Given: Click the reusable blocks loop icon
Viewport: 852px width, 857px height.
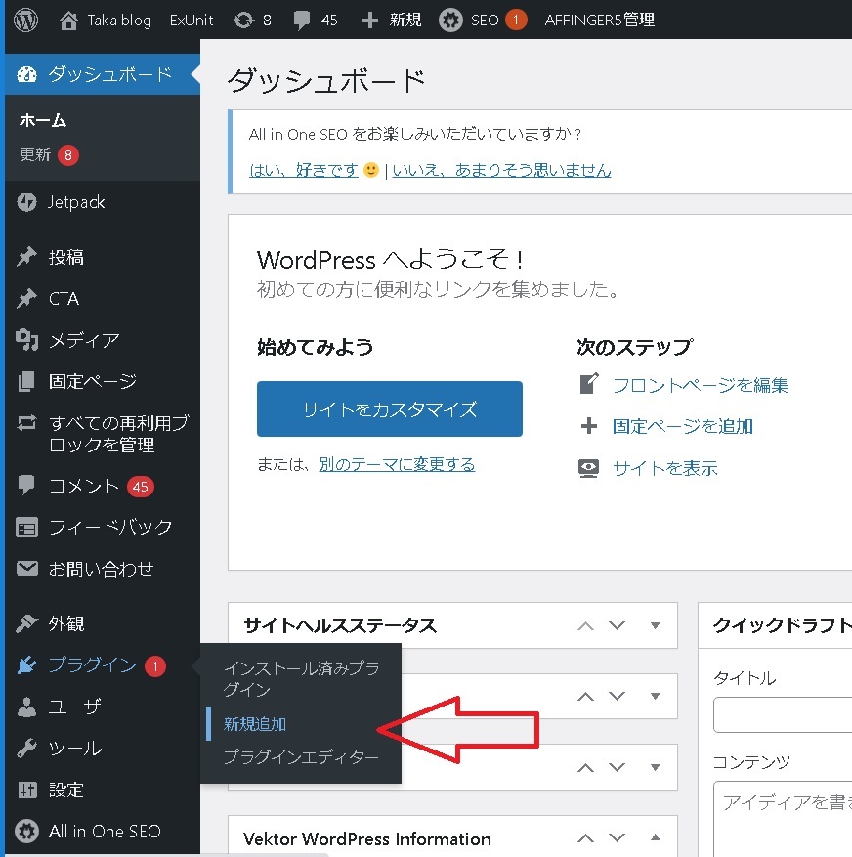Looking at the screenshot, I should [x=26, y=423].
